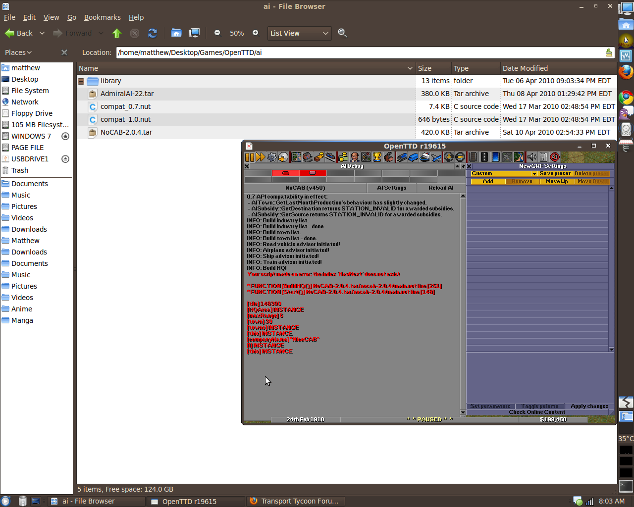Open OpenTTD red help information icon
Viewport: 634px width, 507px height.
click(555, 157)
